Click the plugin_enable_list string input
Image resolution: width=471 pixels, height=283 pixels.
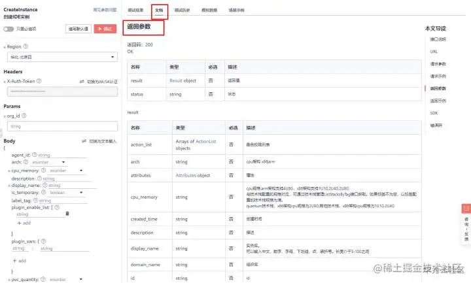click(x=40, y=214)
